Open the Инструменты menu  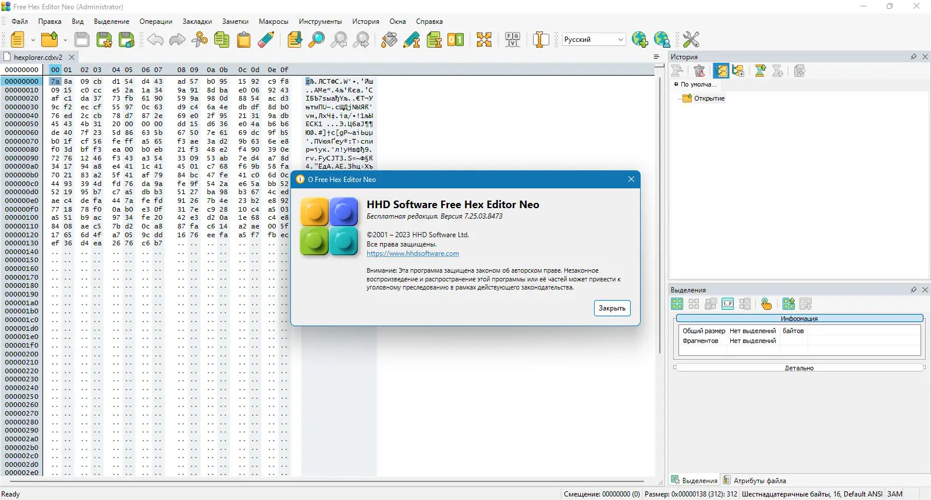321,22
